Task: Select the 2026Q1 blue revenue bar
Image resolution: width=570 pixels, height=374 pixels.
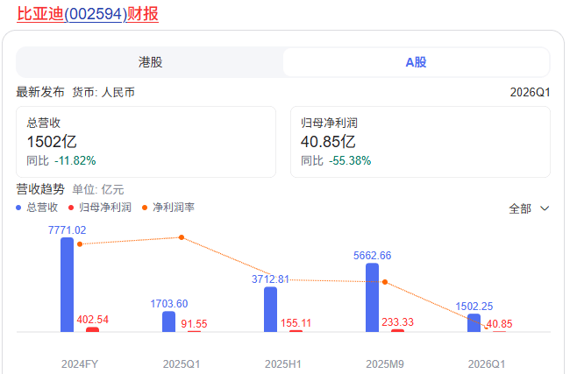Action: tap(474, 323)
